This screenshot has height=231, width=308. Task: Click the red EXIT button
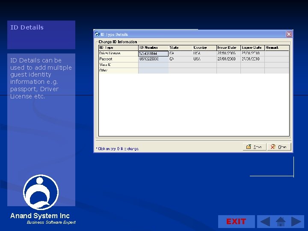coord(236,222)
